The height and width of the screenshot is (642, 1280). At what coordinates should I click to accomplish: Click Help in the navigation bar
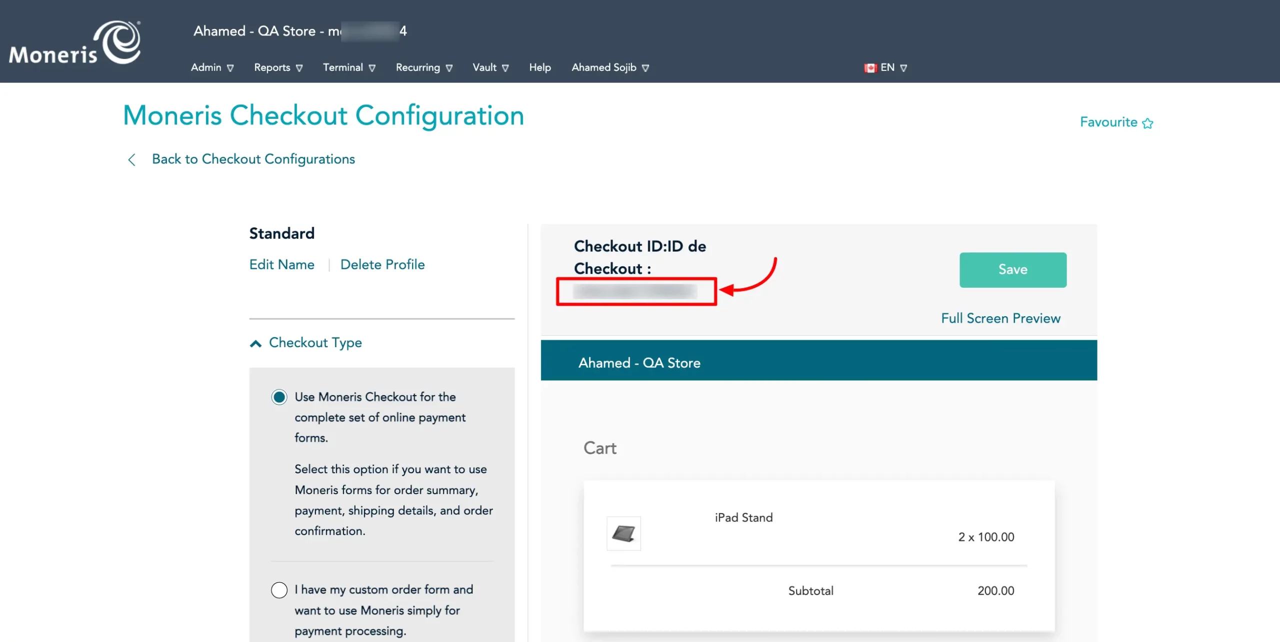click(x=540, y=67)
